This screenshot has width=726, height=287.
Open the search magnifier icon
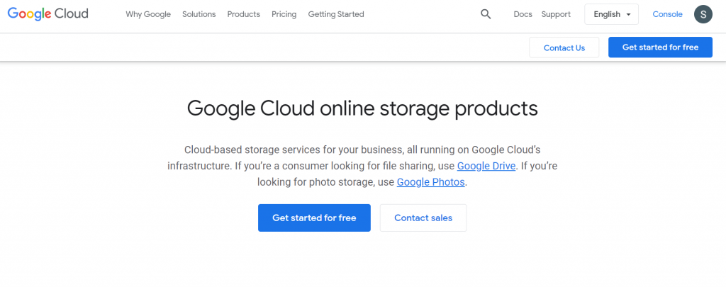click(x=486, y=14)
